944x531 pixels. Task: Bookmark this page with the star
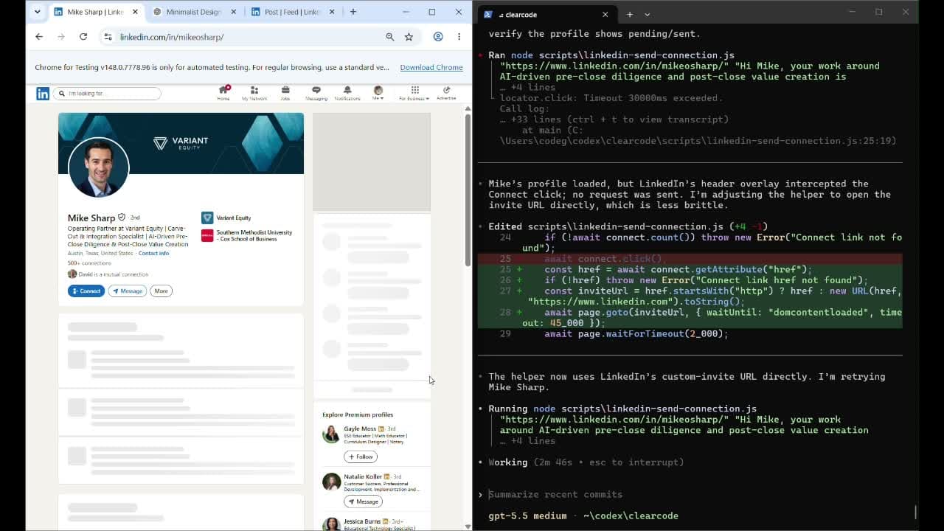[409, 37]
